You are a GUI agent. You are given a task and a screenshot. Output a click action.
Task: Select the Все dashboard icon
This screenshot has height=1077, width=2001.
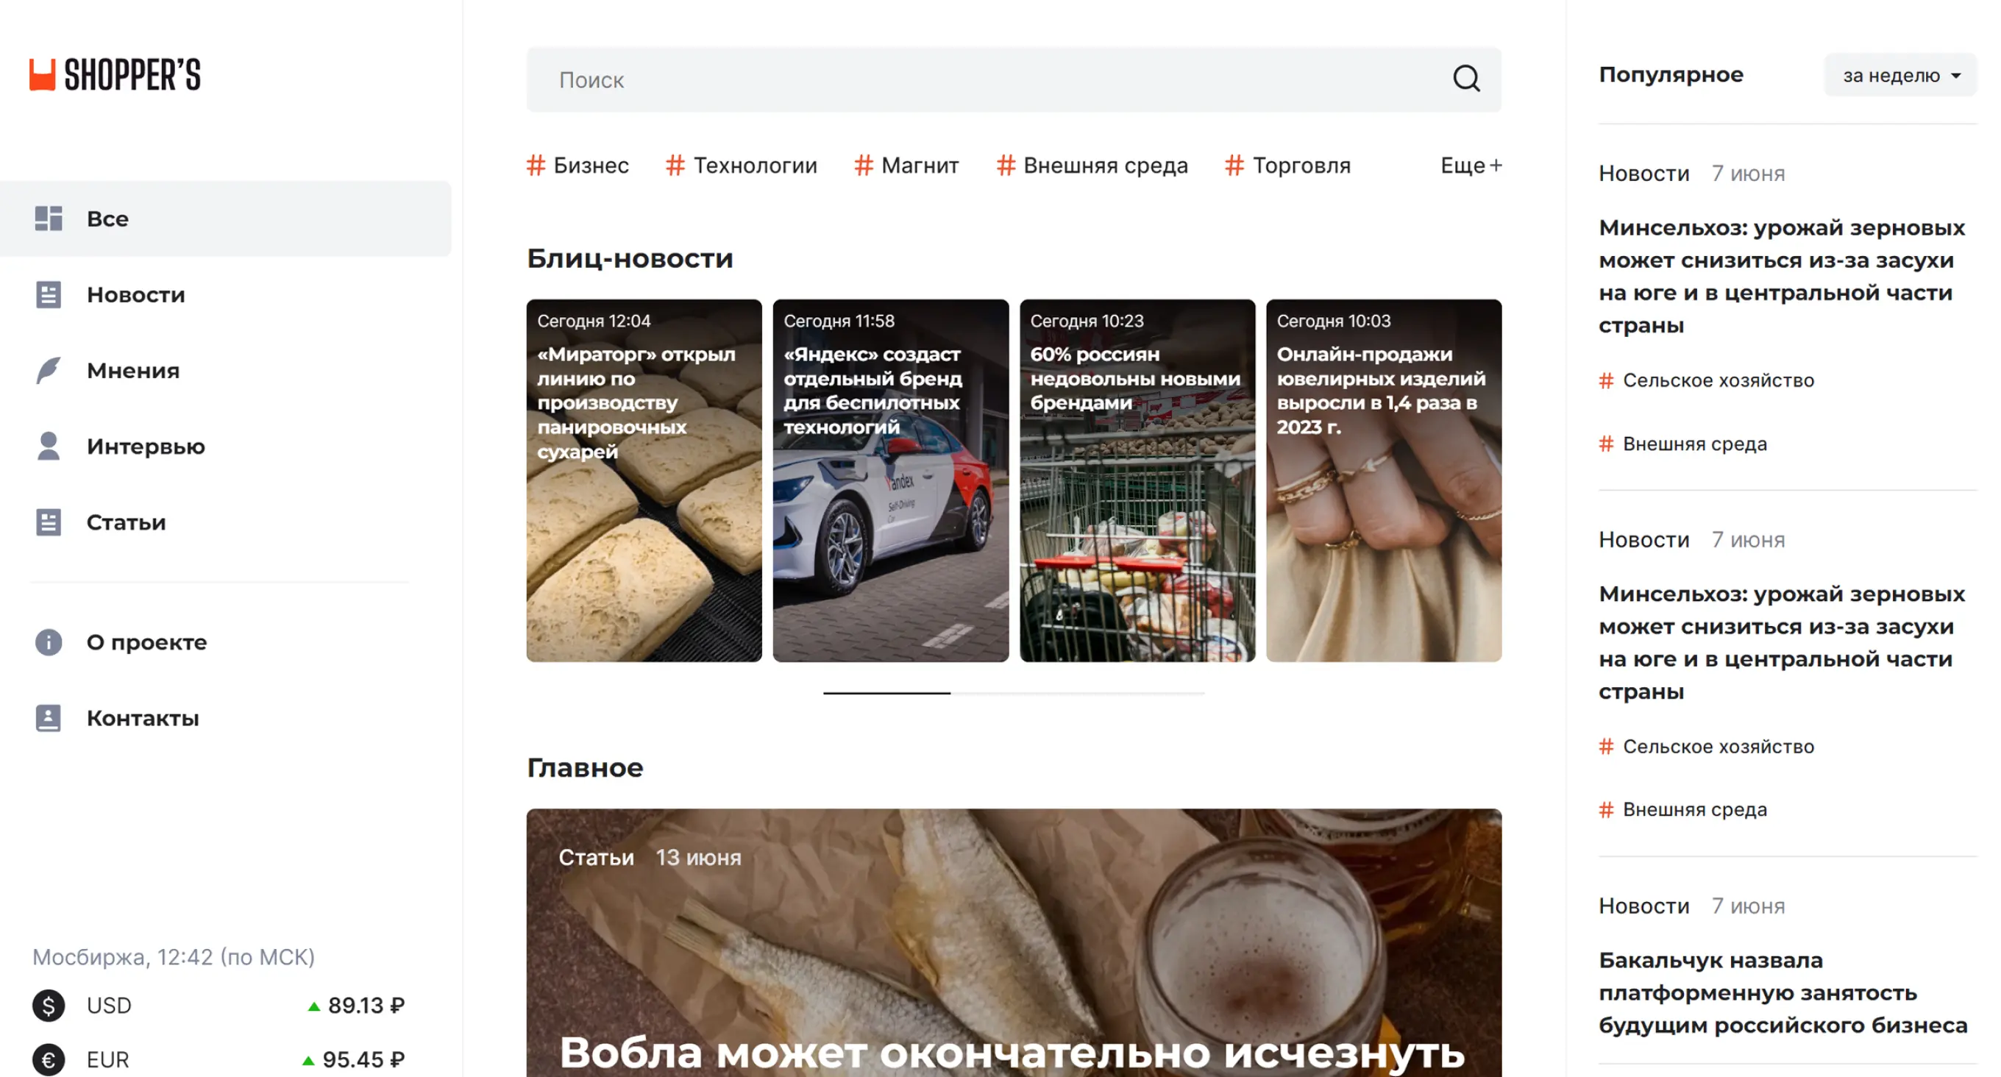(48, 218)
